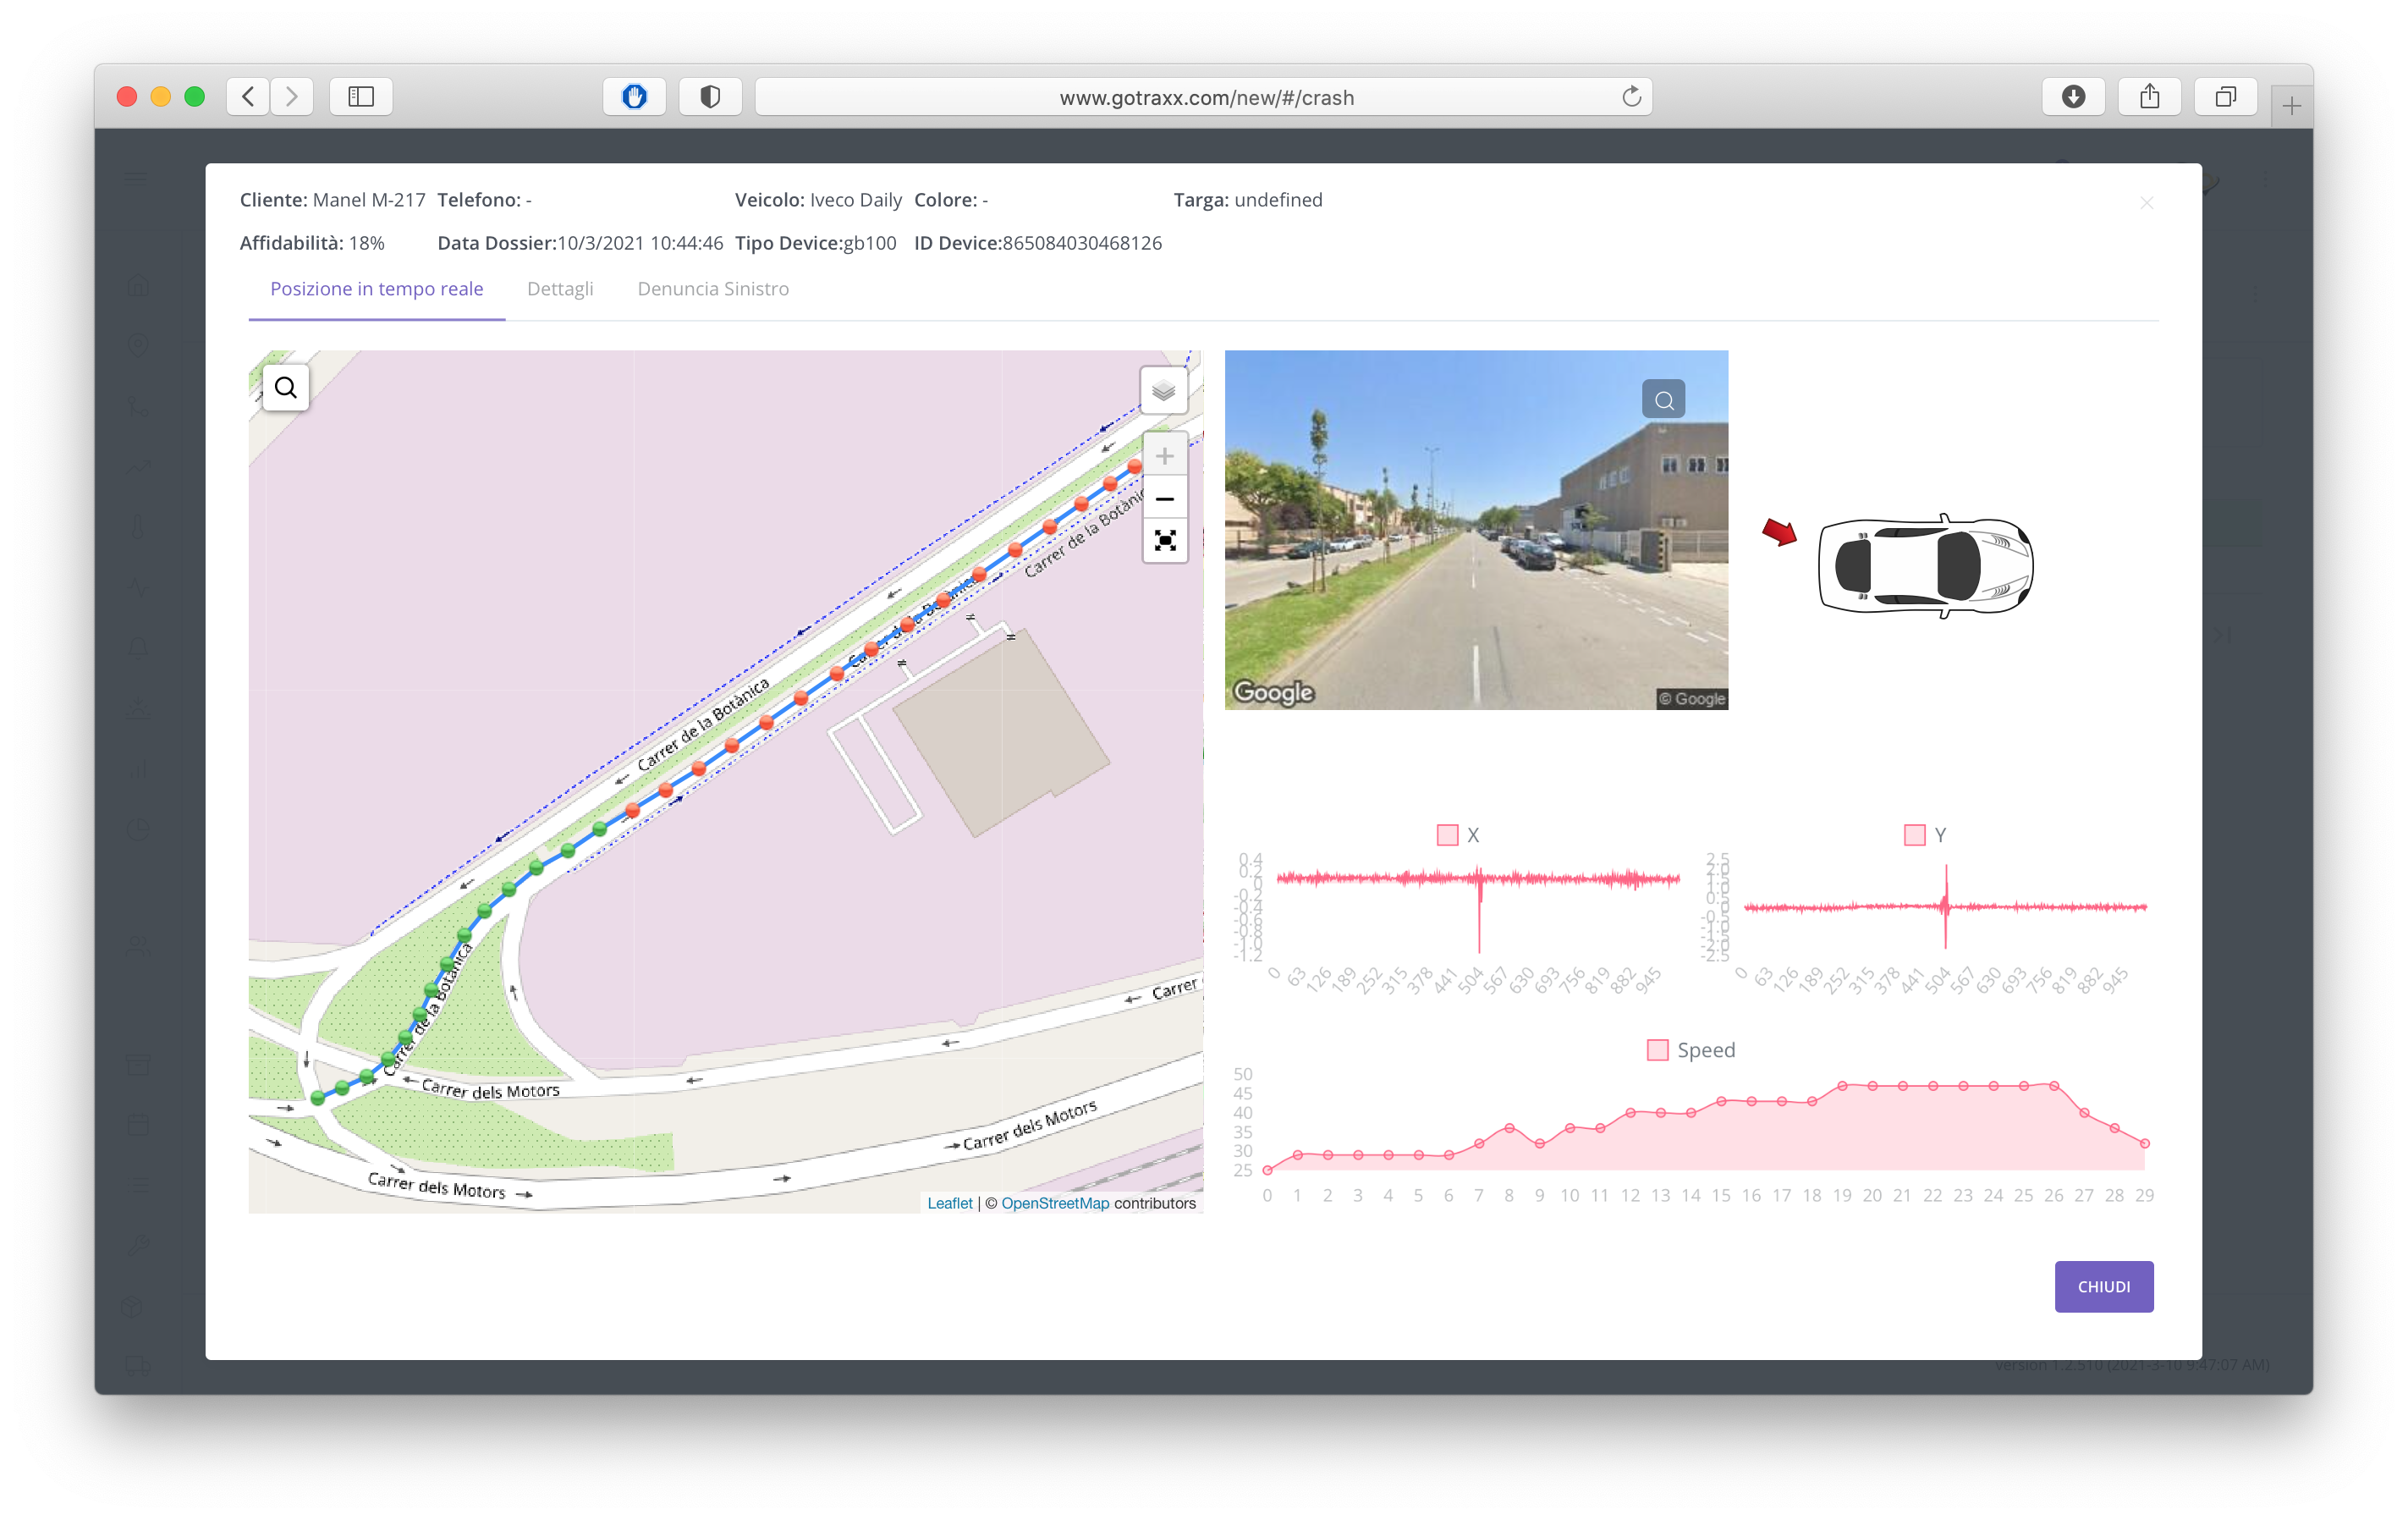Toggle the X acceleration dataset legend
2408x1520 pixels.
point(1458,835)
